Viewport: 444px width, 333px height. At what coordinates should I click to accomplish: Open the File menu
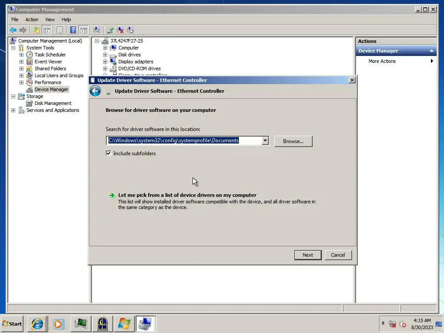[x=15, y=20]
